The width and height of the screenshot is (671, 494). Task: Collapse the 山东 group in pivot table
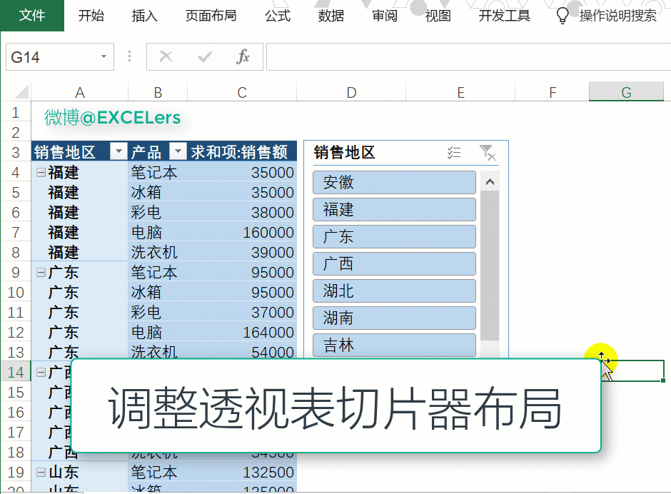(41, 472)
